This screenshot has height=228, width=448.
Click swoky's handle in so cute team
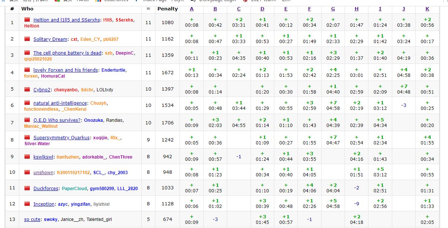pyautogui.click(x=51, y=219)
